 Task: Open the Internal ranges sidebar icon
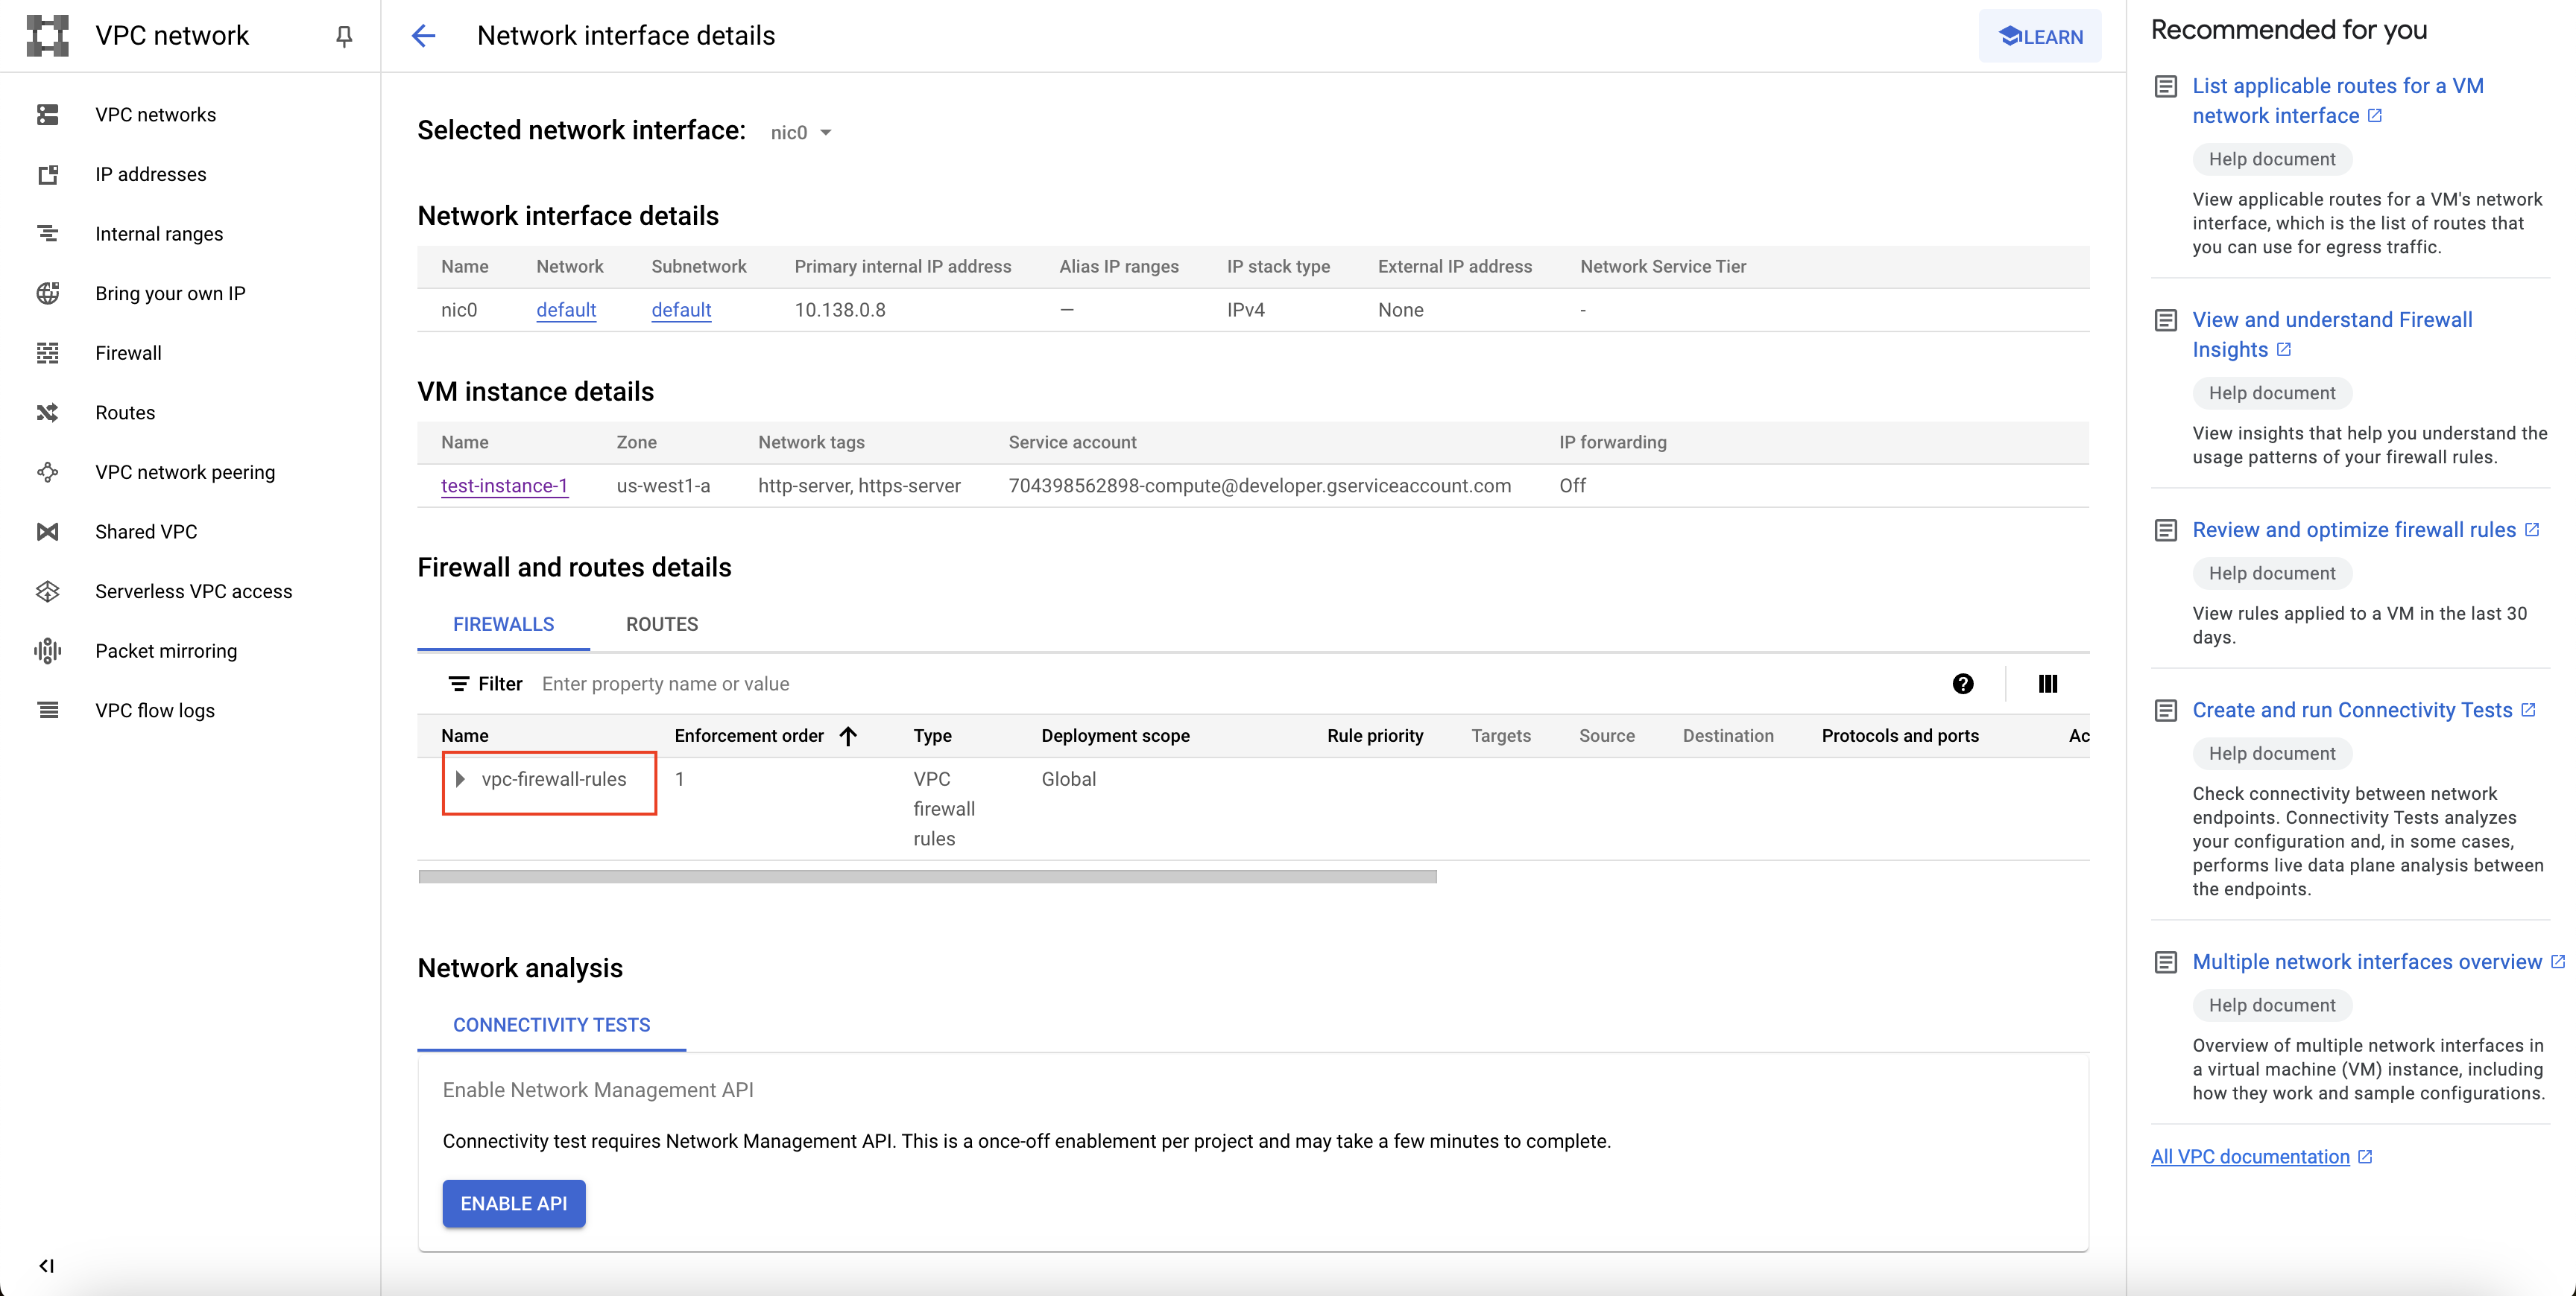click(x=47, y=234)
